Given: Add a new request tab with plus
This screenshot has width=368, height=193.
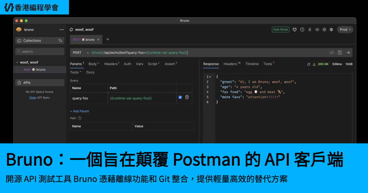Looking at the screenshot, I should coord(108,40).
